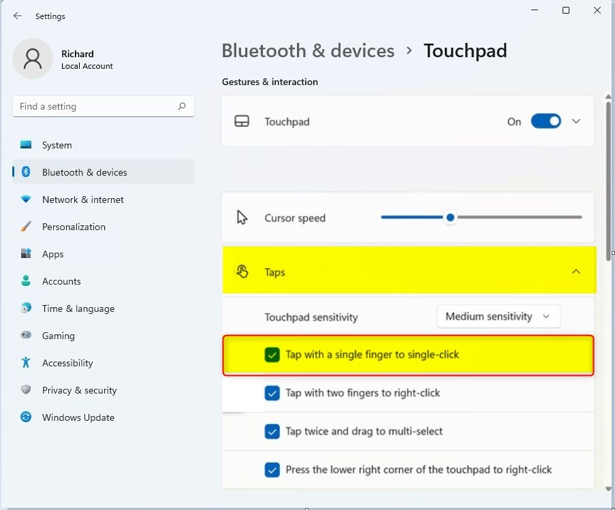Select the Accounts section
The width and height of the screenshot is (615, 510).
coord(62,281)
